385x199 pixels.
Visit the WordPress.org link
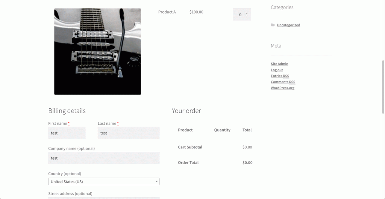click(282, 88)
